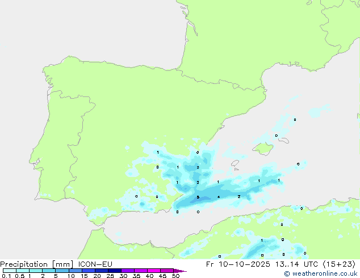Click the '20' legend scale label

click(97, 276)
